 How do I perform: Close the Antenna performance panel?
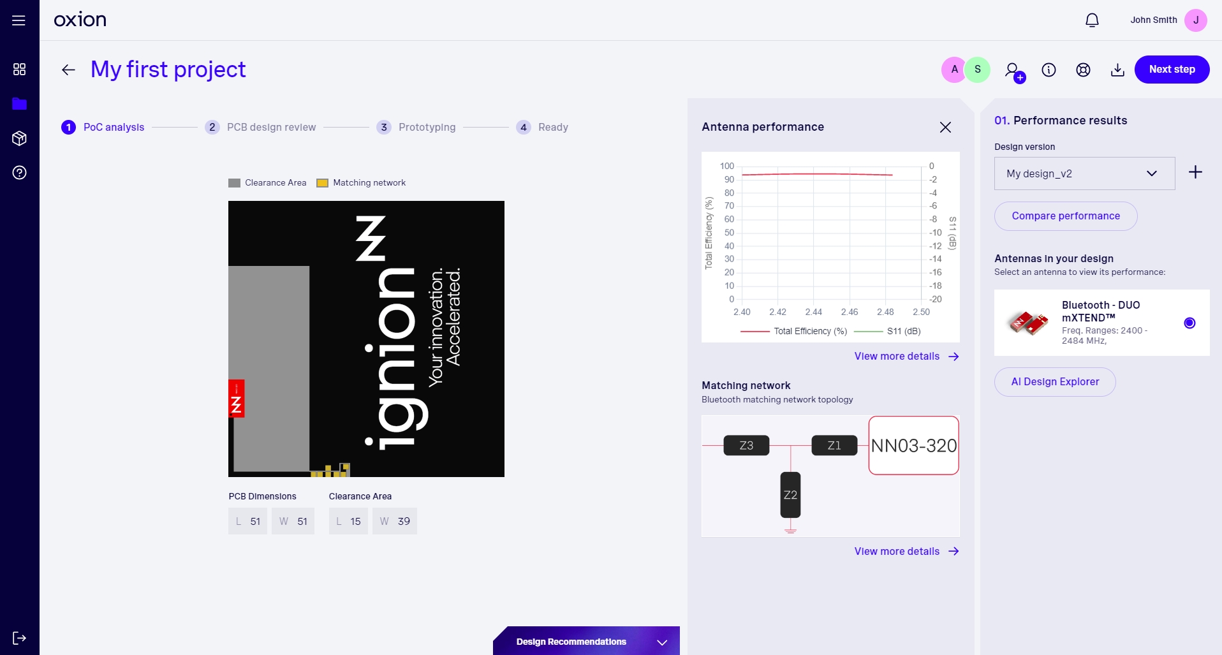(945, 128)
